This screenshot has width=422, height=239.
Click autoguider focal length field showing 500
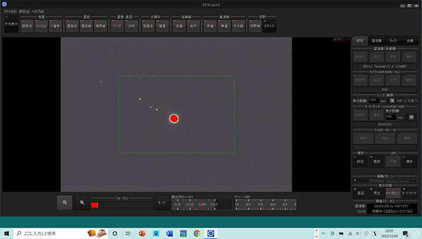pyautogui.click(x=391, y=117)
